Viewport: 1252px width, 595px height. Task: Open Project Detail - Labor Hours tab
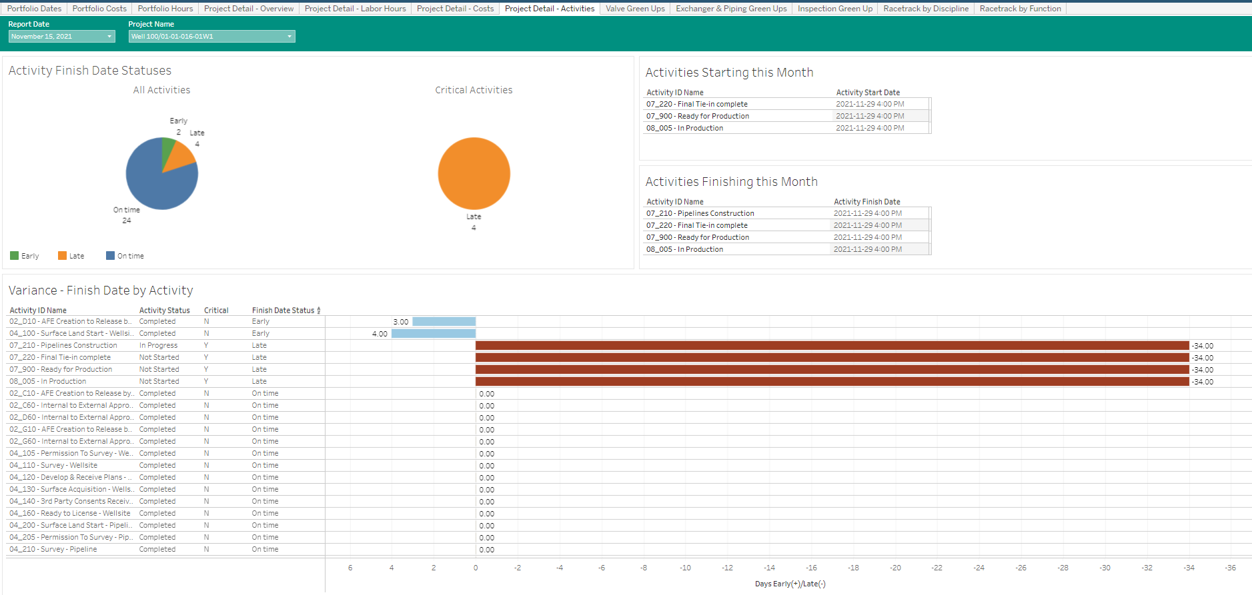pyautogui.click(x=355, y=9)
